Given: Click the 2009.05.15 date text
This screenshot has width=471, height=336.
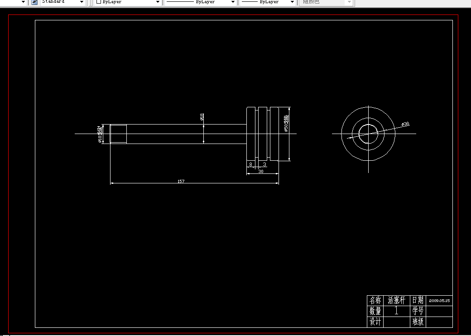Looking at the screenshot, I should click(x=439, y=301).
